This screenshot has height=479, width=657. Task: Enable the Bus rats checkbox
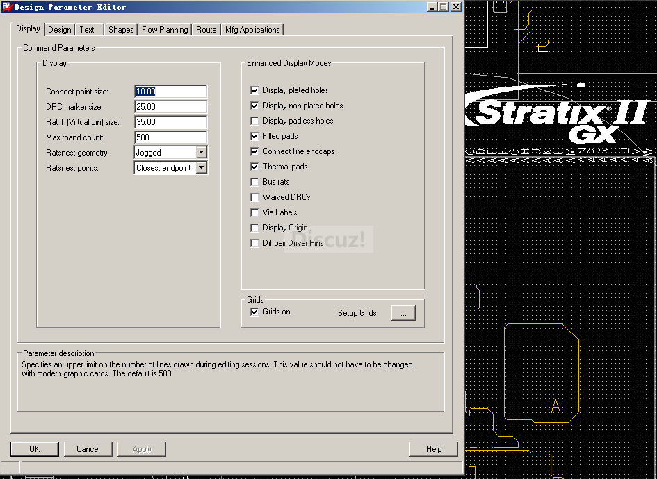click(x=254, y=182)
